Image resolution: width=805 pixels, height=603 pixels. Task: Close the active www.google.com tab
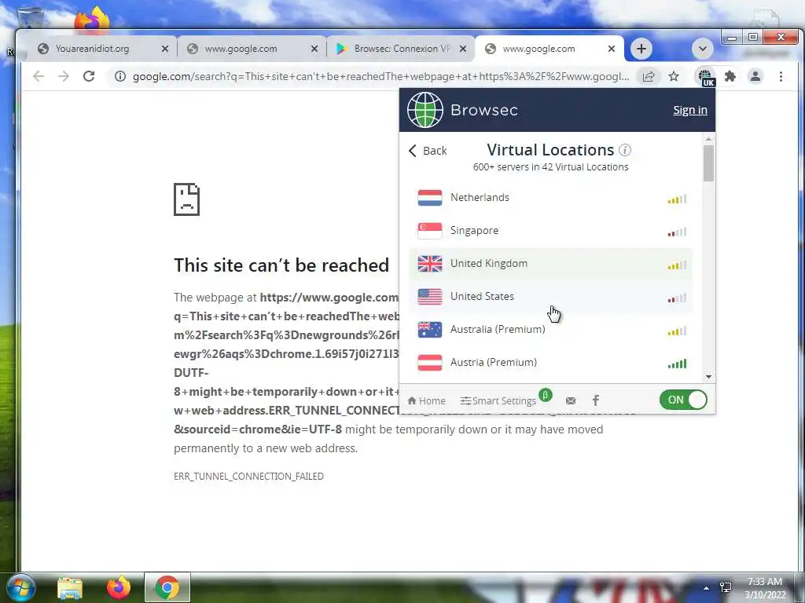(612, 49)
